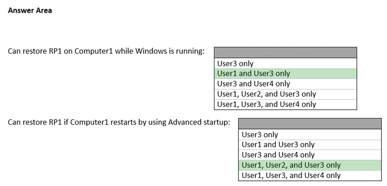Select highlighted 'User1, User2, and User3 only' bottom option
This screenshot has height=186, width=387.
310,165
